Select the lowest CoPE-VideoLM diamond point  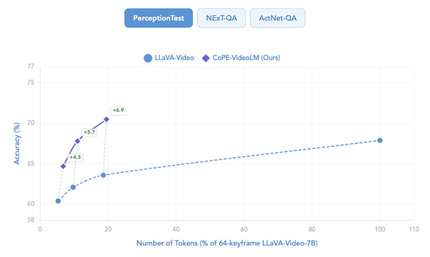(63, 166)
